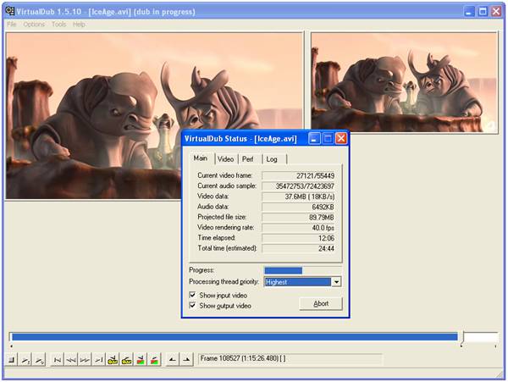508x382 pixels.
Task: Minimize the VirtualDub Status dialog
Action: coord(313,139)
